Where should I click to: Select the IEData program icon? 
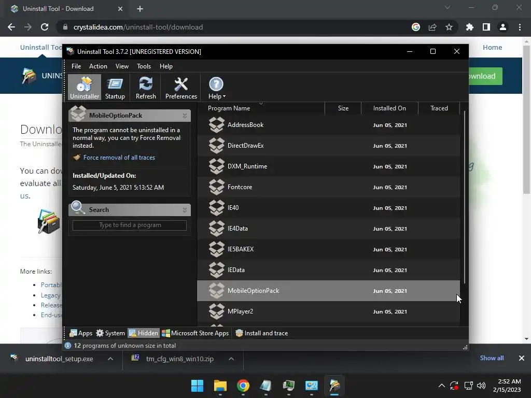(x=216, y=270)
